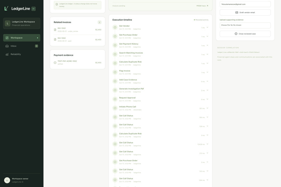Click the Request Approval step title
281x187 pixels.
(127, 98)
